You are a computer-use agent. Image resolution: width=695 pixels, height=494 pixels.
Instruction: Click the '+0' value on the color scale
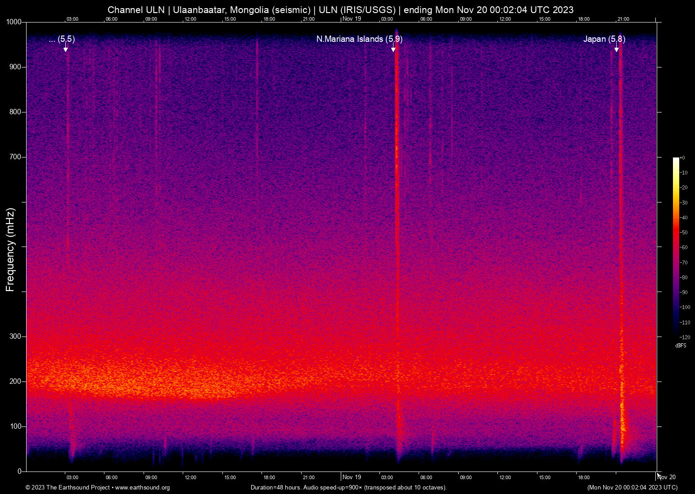click(682, 158)
